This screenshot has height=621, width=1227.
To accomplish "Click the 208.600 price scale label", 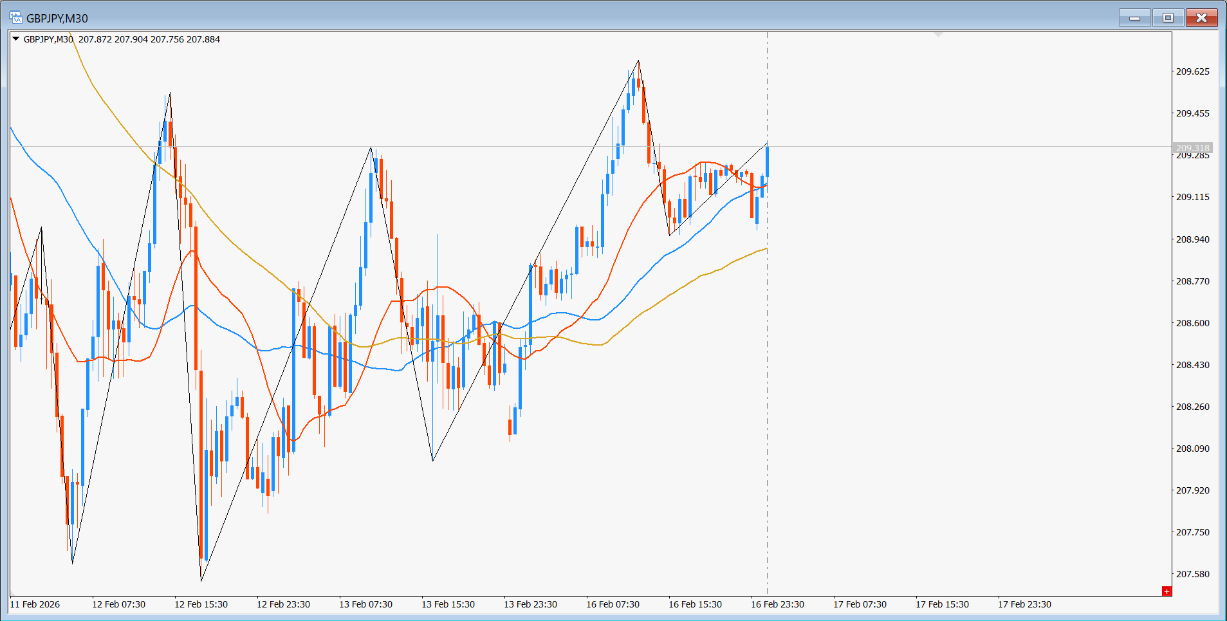I will pos(1192,323).
